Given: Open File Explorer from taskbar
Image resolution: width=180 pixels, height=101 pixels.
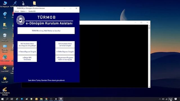Looking at the screenshot, I should click(41, 99).
